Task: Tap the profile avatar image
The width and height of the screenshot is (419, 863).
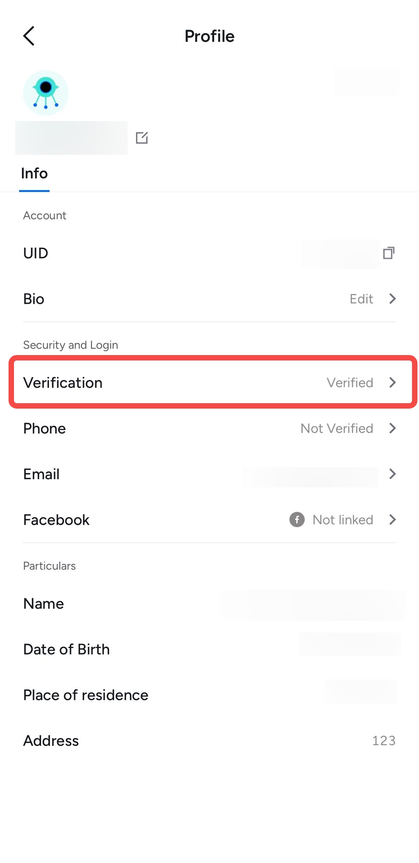Action: [46, 93]
